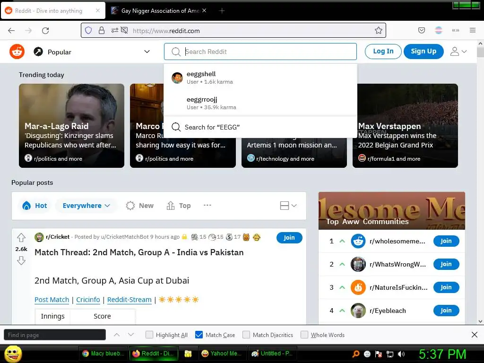Click the browser forward arrow
Screen dimensions: 484x363
(28, 31)
